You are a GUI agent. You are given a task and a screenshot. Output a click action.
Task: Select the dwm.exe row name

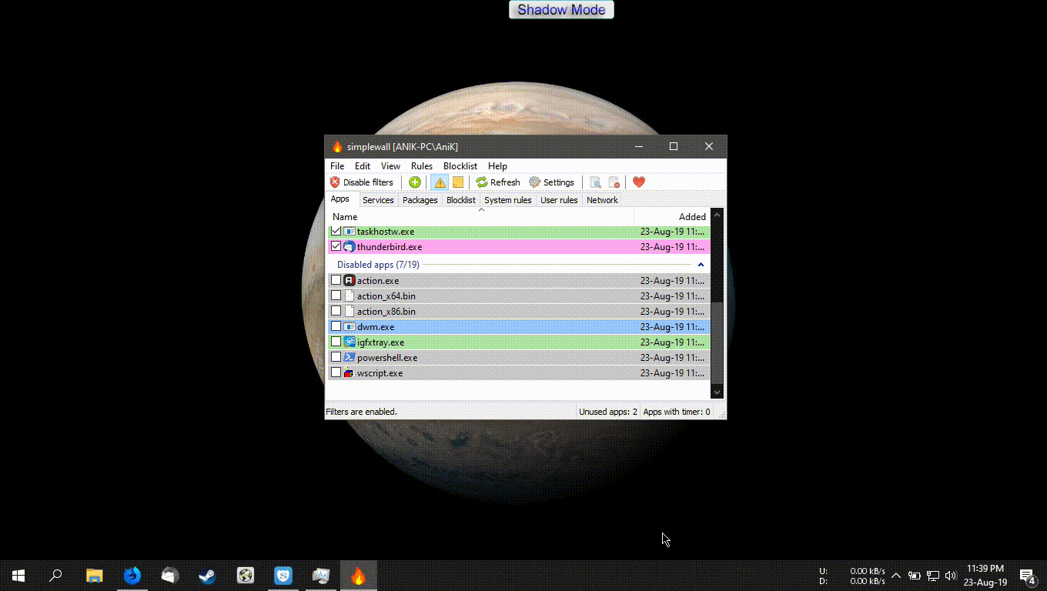[x=376, y=327]
